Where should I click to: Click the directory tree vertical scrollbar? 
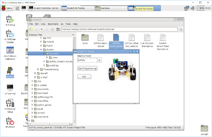(74, 80)
